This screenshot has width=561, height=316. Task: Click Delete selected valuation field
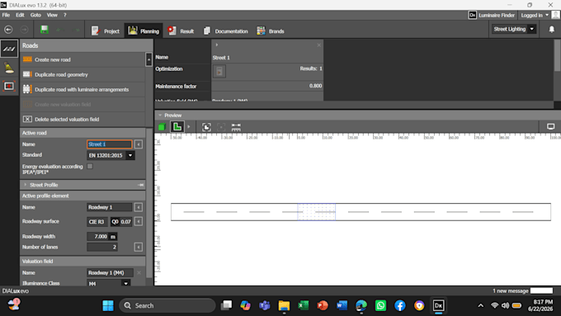[82, 119]
